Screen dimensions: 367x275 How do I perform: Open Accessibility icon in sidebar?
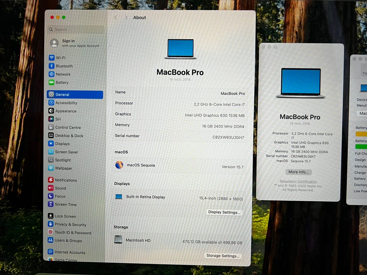51,103
